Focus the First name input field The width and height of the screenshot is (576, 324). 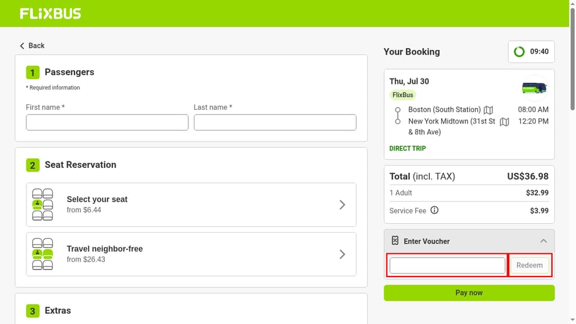(107, 122)
